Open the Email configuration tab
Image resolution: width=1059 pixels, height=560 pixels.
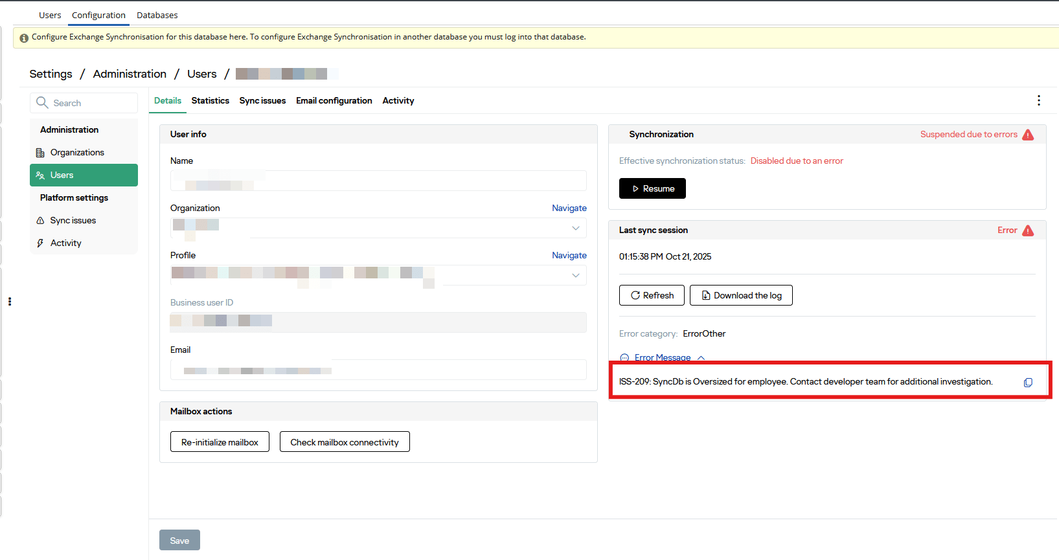coord(334,100)
